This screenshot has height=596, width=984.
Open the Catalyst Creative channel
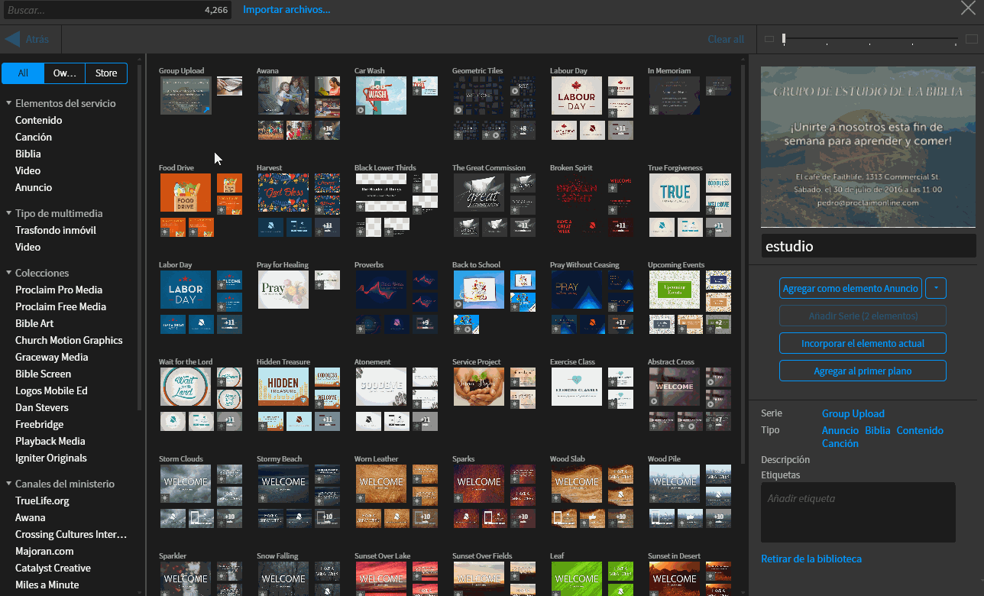[x=53, y=568]
